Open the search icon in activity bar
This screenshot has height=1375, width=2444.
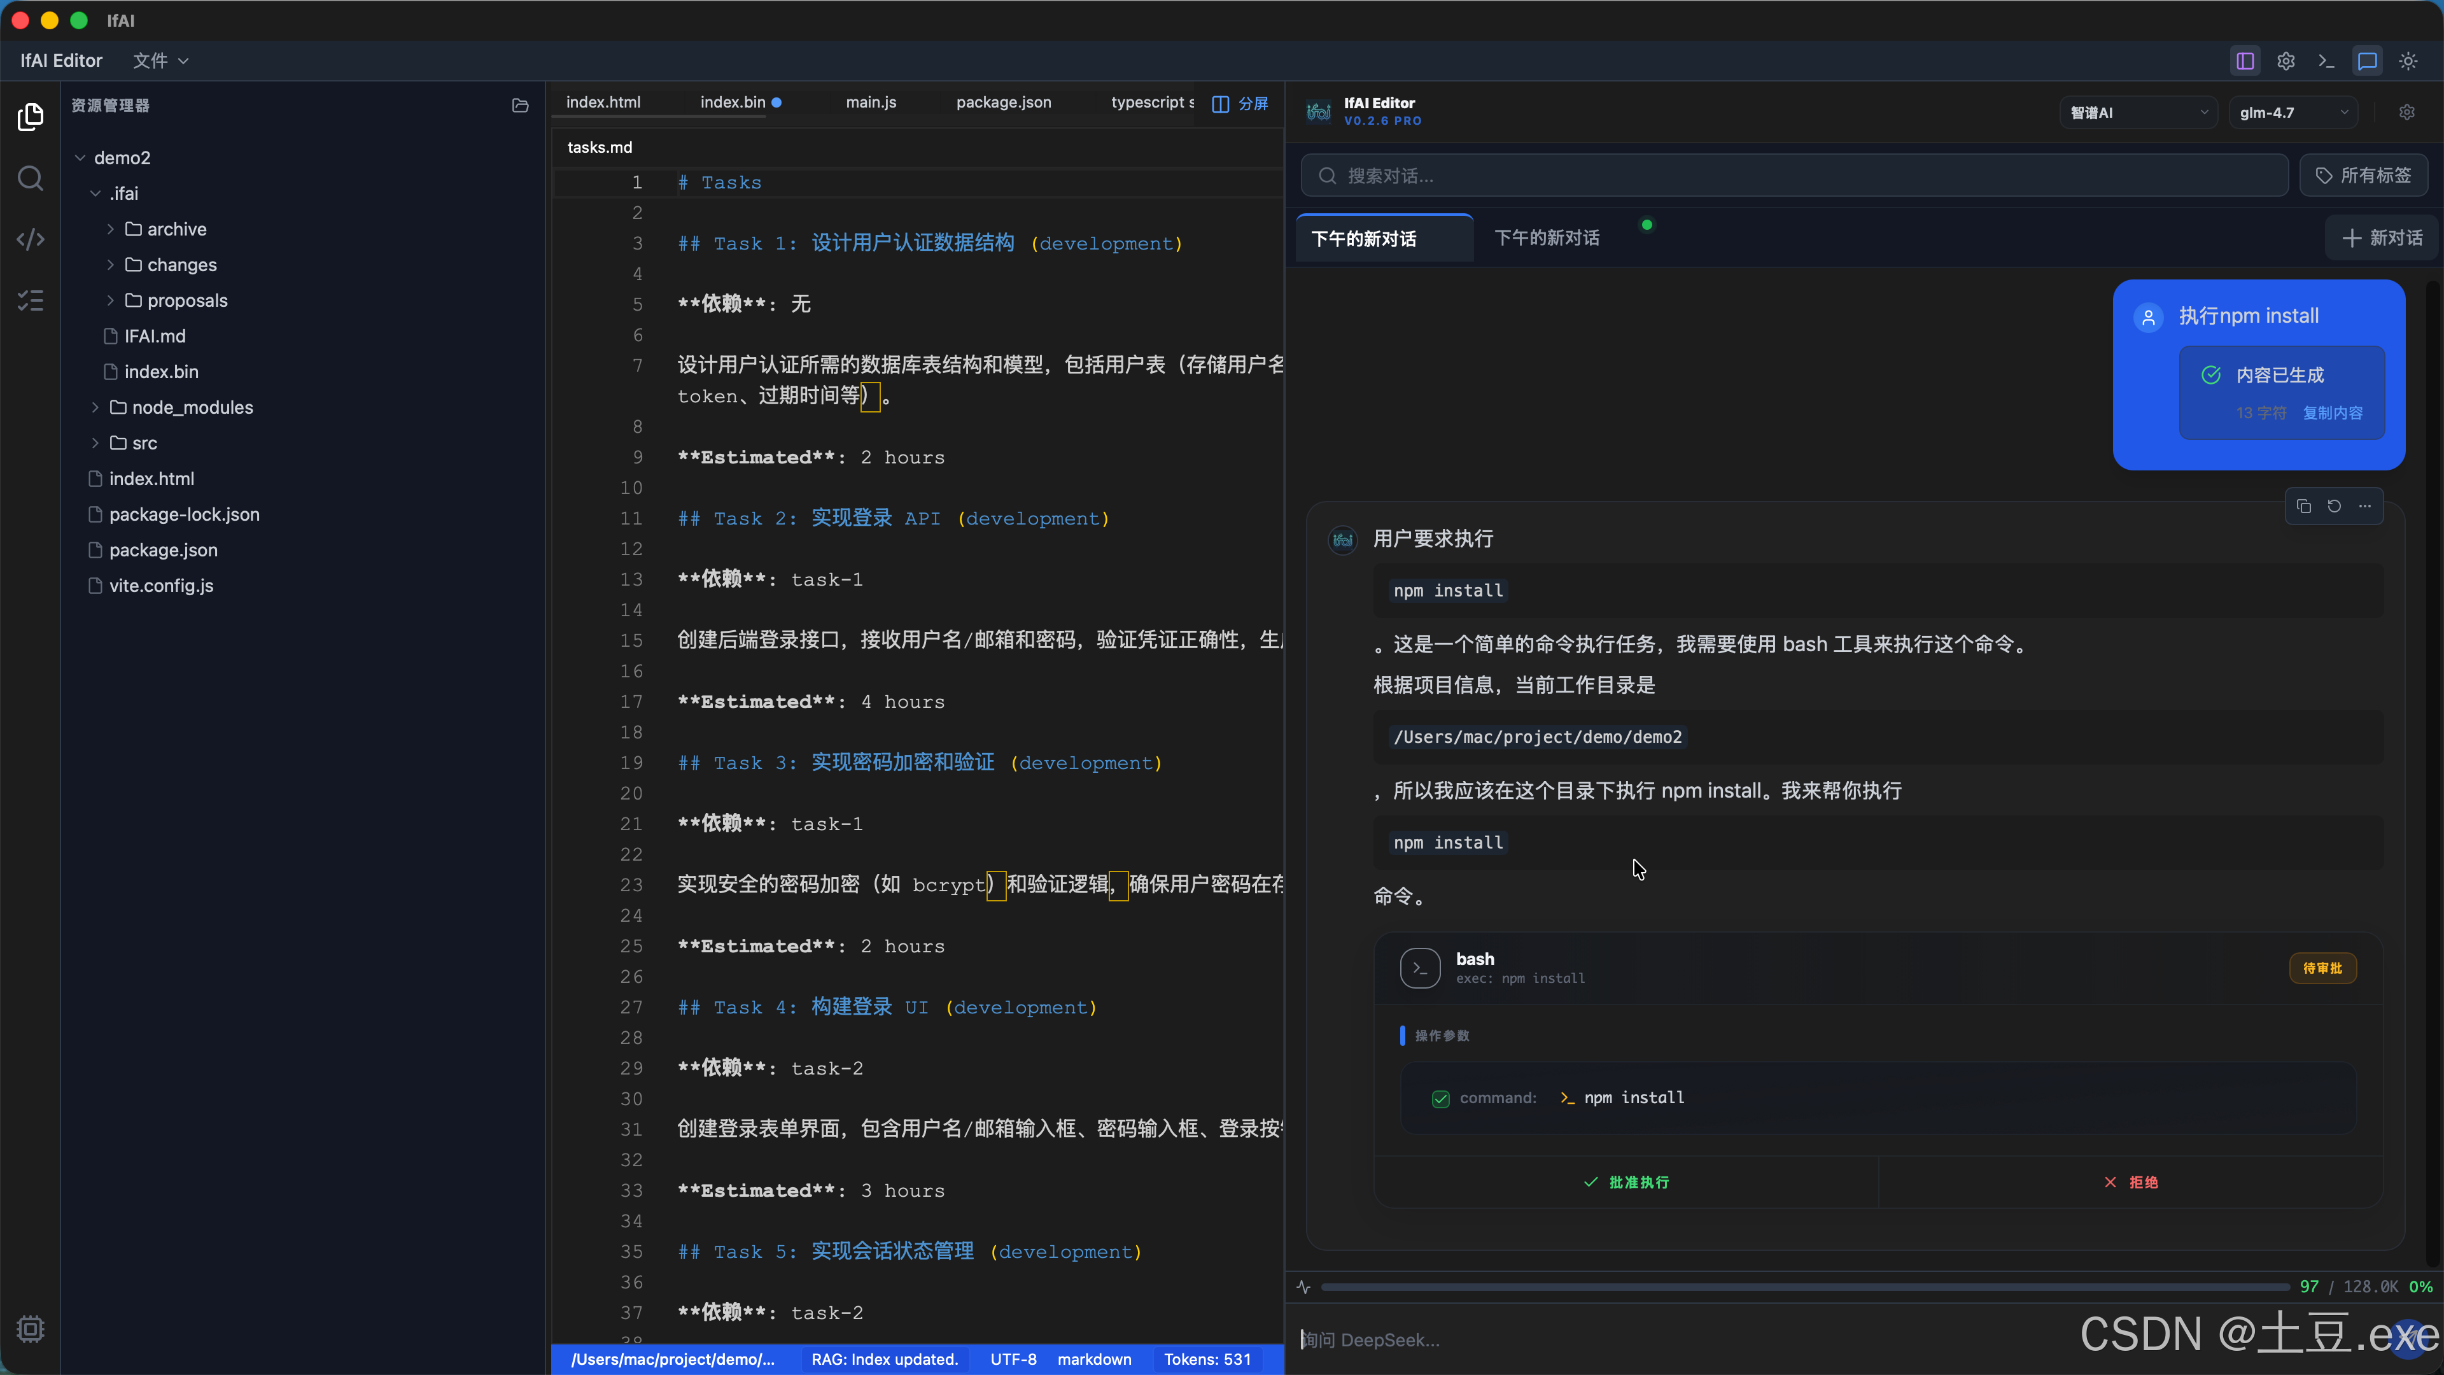coord(31,178)
